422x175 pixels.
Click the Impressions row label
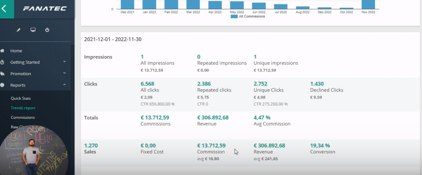tap(98, 57)
